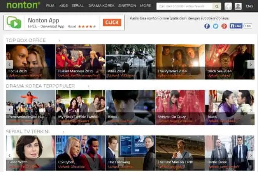
Task: Open Nonton App title link
Action: click(x=44, y=20)
